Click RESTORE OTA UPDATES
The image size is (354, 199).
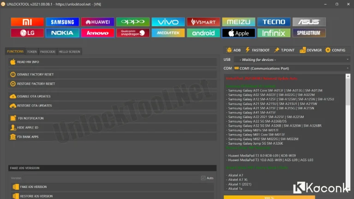click(112, 105)
